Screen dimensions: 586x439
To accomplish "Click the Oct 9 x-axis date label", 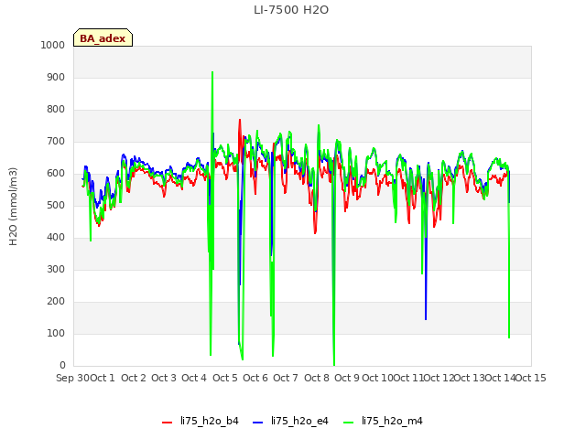I will pyautogui.click(x=347, y=378).
